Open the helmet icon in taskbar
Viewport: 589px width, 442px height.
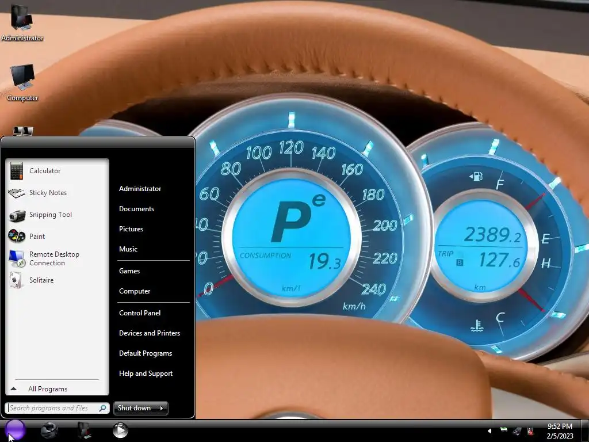49,430
